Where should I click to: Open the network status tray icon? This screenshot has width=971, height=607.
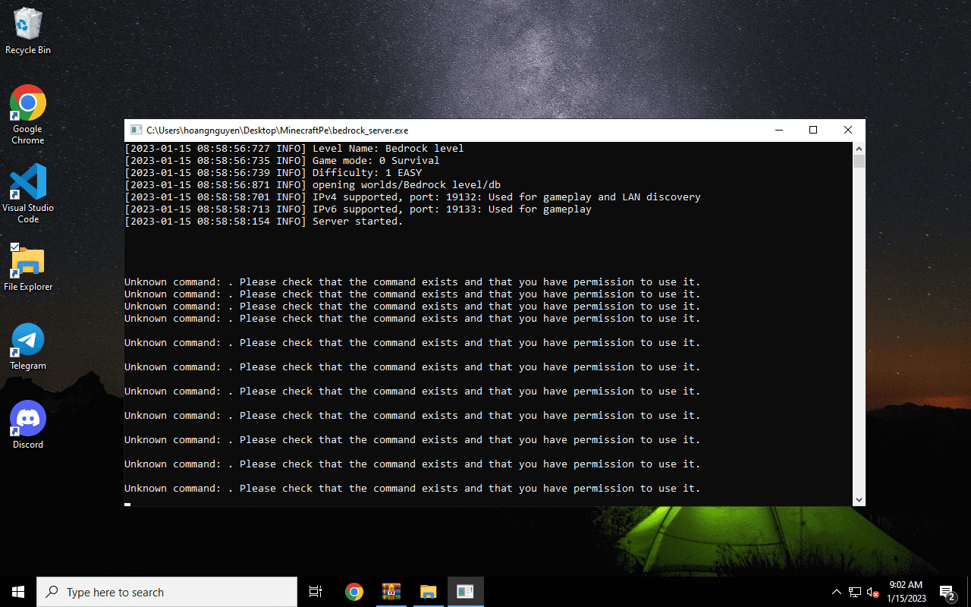pos(855,592)
